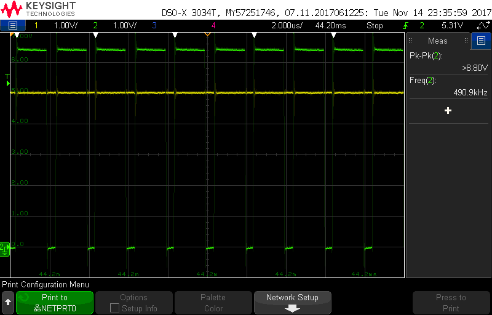Click the trigger level 5.31V

(452, 25)
